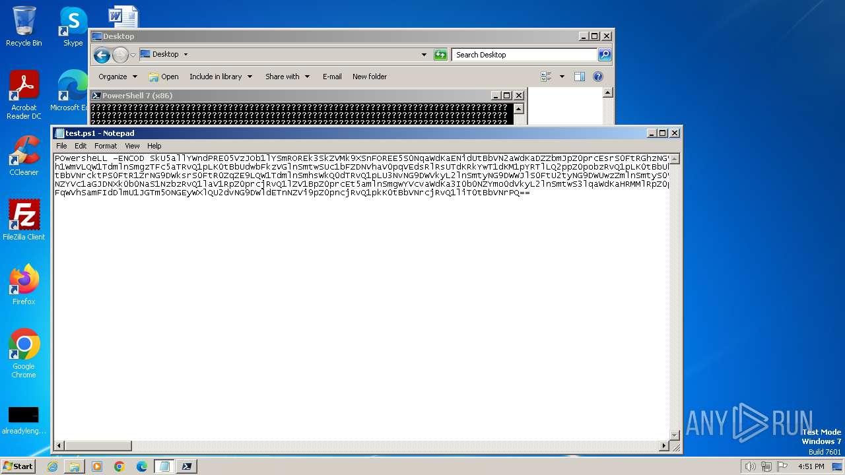Click the Explorer Forward navigation button
Screen dimensions: 845x475
point(120,55)
